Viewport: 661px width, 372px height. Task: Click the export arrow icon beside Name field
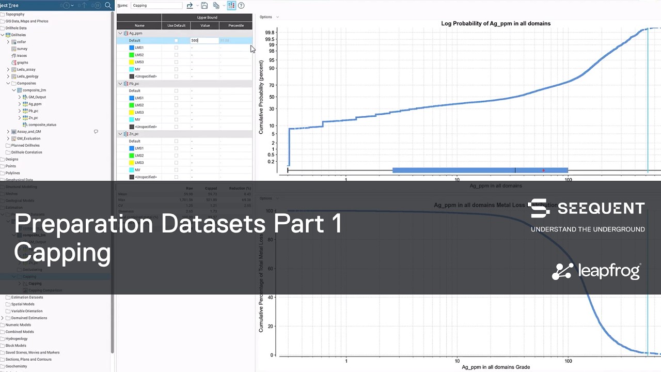click(x=190, y=5)
